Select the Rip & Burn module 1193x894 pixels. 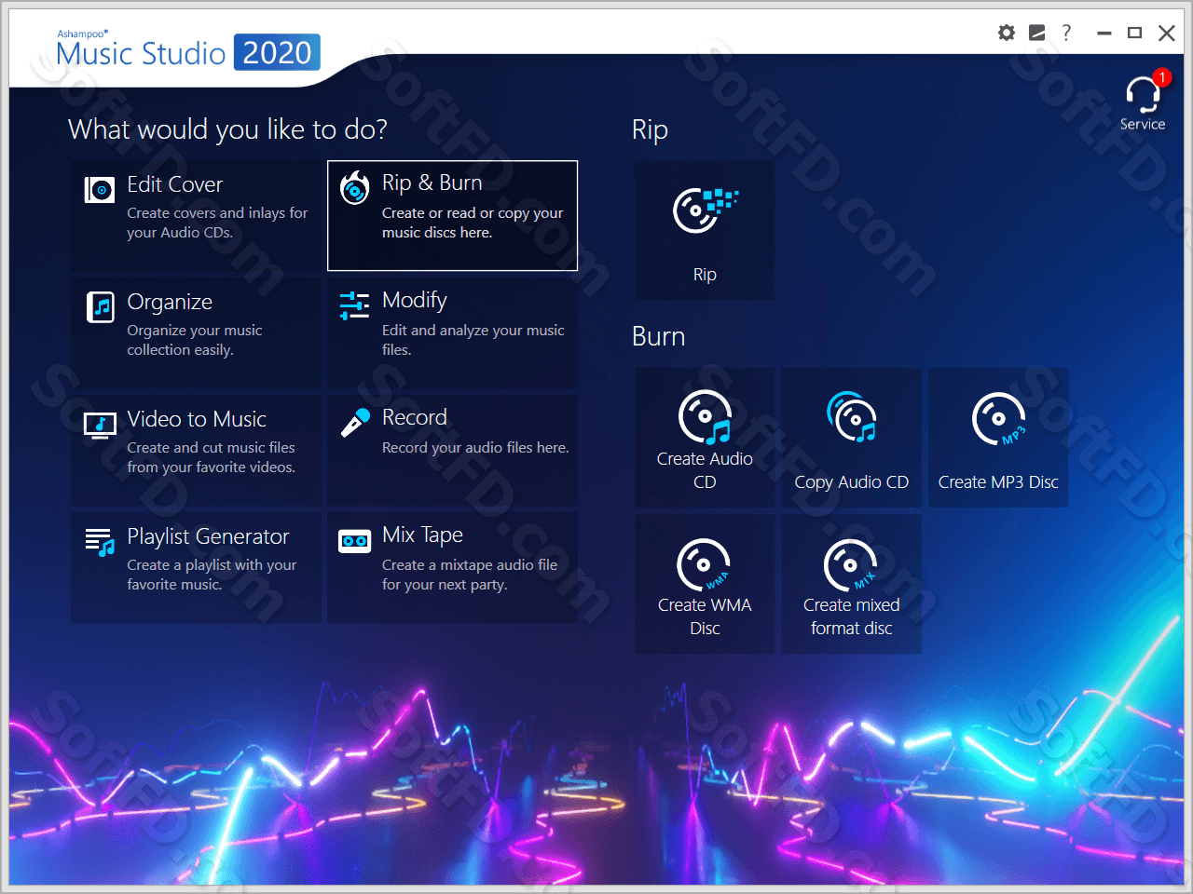click(x=452, y=215)
